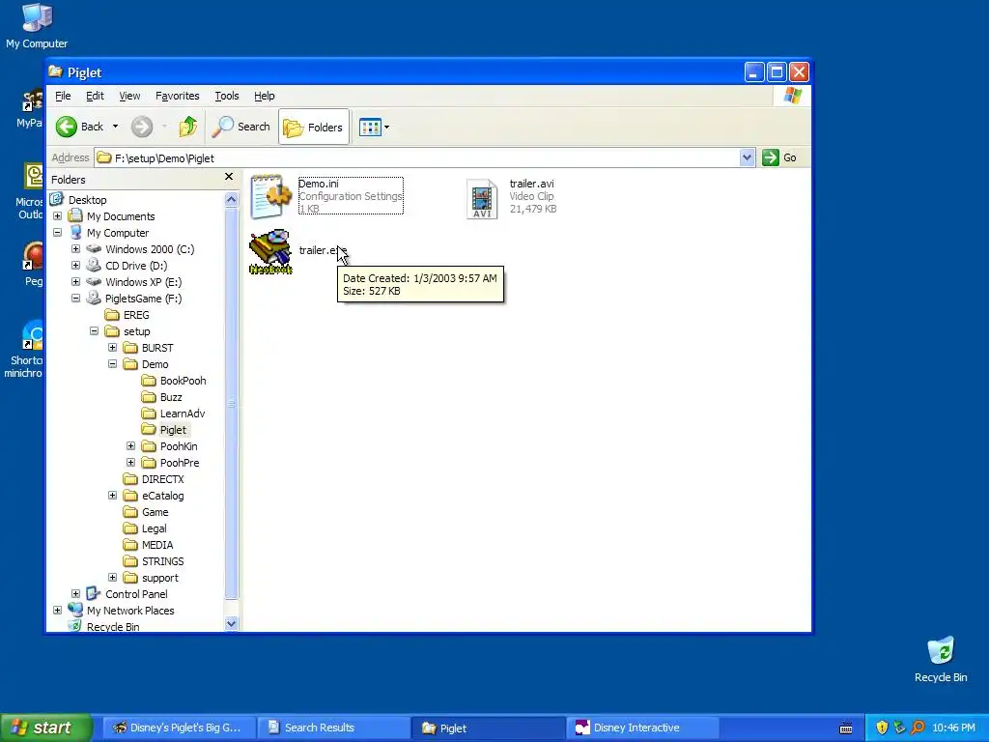Expand My Documents tree node
The height and width of the screenshot is (742, 989).
pyautogui.click(x=57, y=216)
